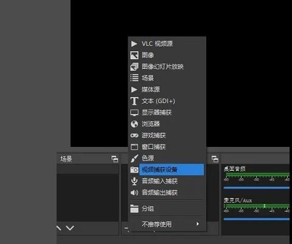Screen dimensions: 292x244
Task: Click the browser globe icon
Action: click(134, 124)
